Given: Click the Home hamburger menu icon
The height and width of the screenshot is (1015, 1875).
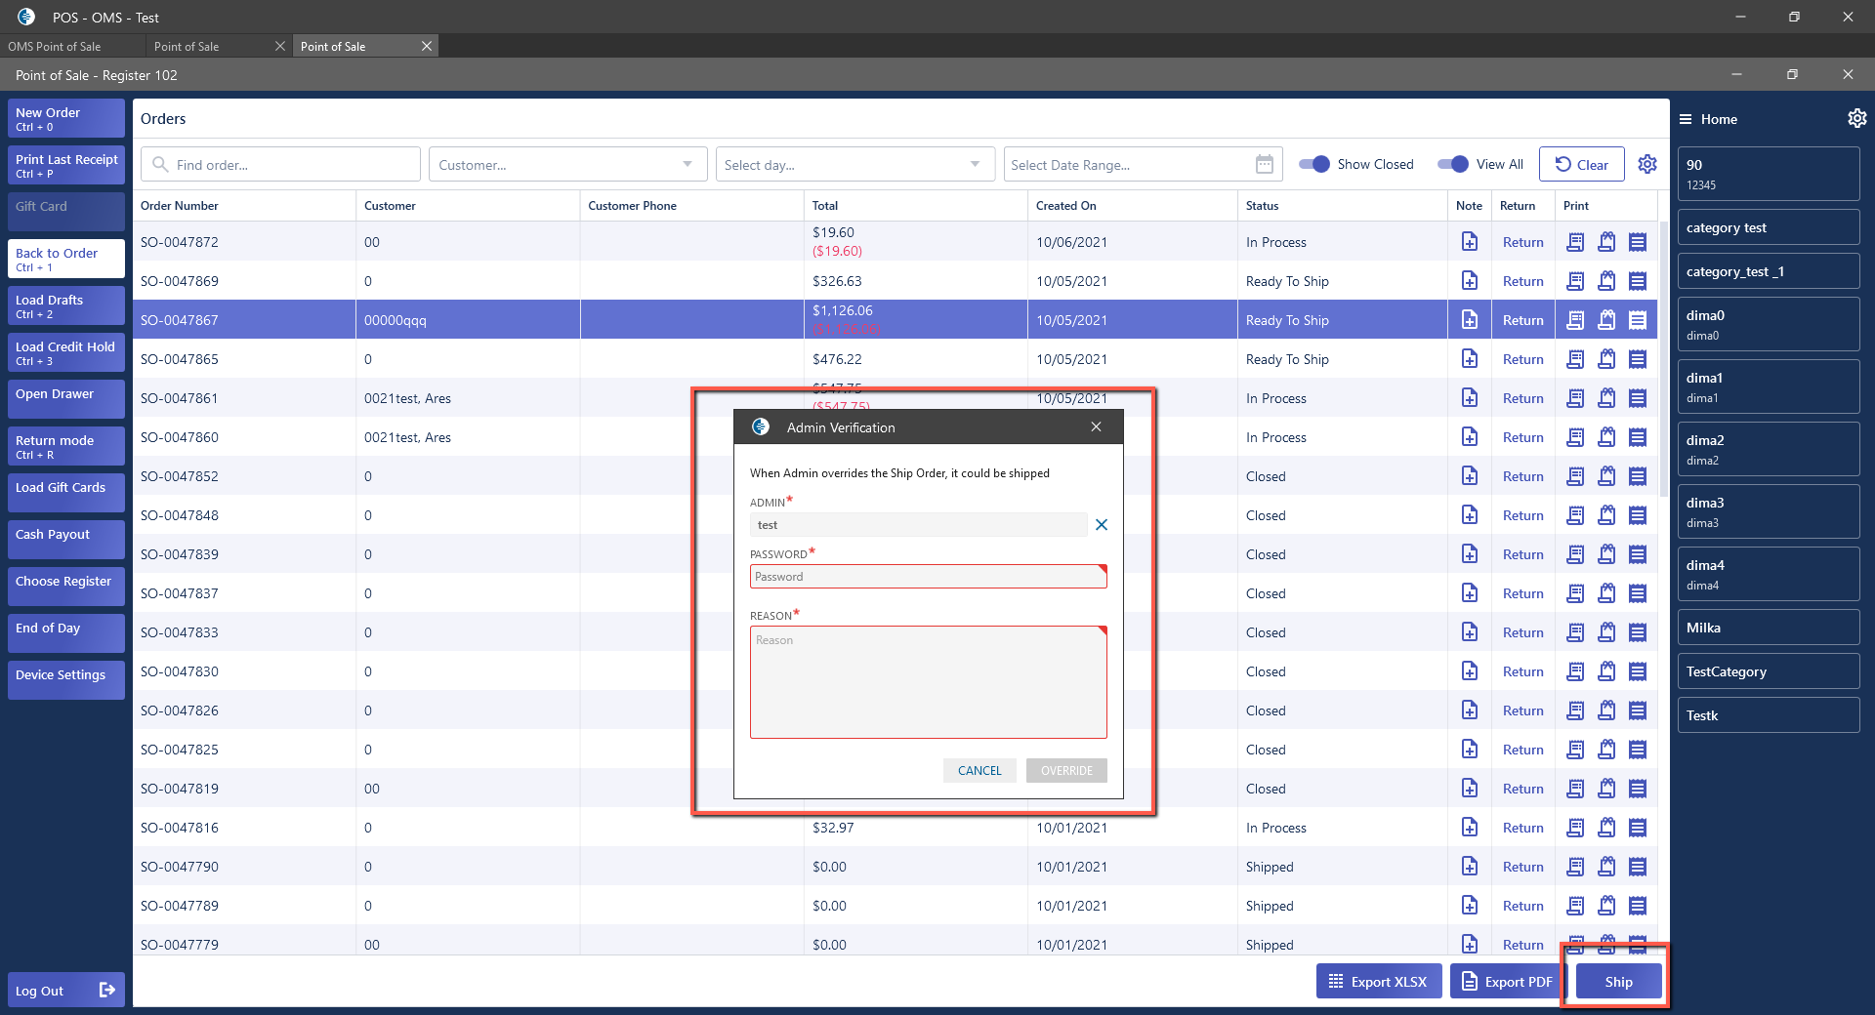Looking at the screenshot, I should pyautogui.click(x=1686, y=119).
